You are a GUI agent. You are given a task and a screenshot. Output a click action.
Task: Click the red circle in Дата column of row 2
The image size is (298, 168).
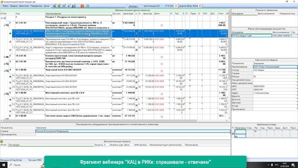pyautogui.click(x=162, y=57)
